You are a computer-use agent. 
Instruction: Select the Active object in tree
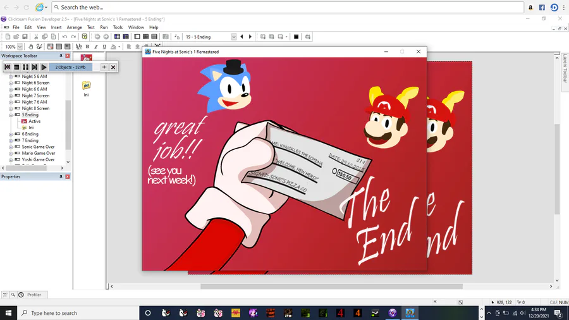[35, 121]
